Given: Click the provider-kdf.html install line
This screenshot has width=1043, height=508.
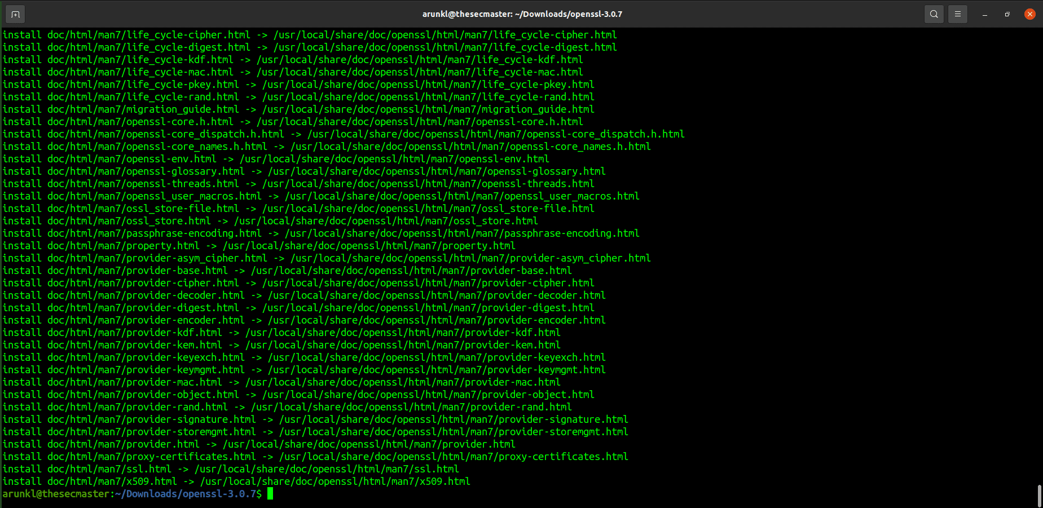Looking at the screenshot, I should (281, 333).
